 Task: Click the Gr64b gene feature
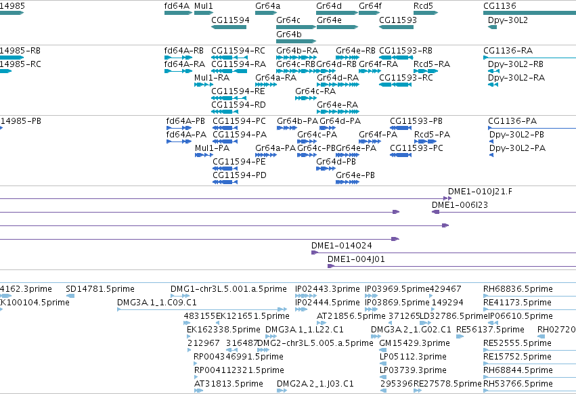point(296,41)
